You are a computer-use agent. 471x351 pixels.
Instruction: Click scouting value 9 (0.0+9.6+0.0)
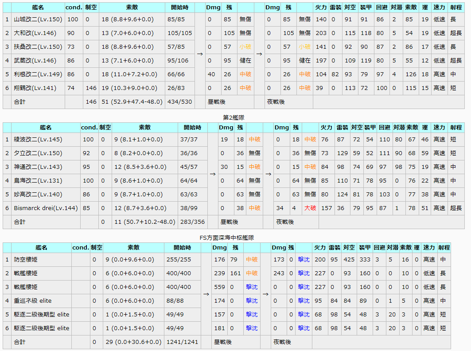(130, 260)
